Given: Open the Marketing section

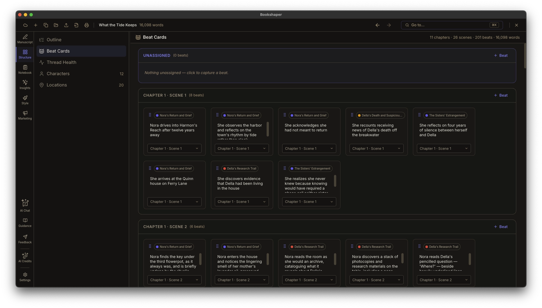Looking at the screenshot, I should [25, 115].
